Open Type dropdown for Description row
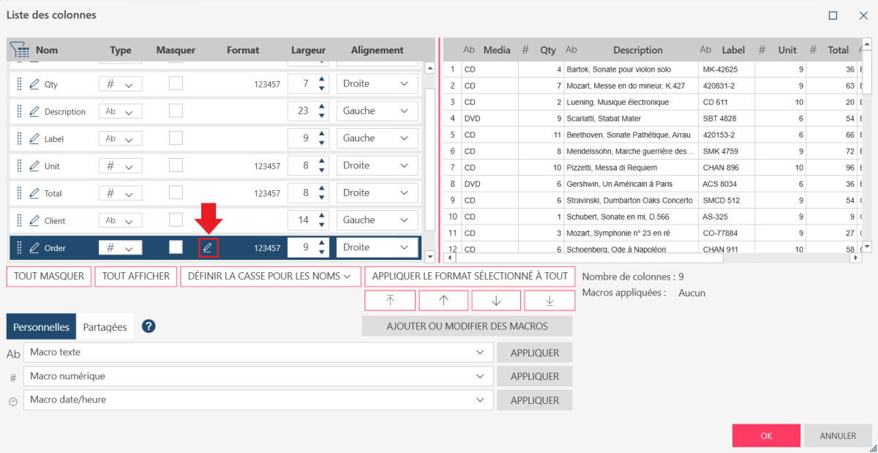 pyautogui.click(x=120, y=112)
